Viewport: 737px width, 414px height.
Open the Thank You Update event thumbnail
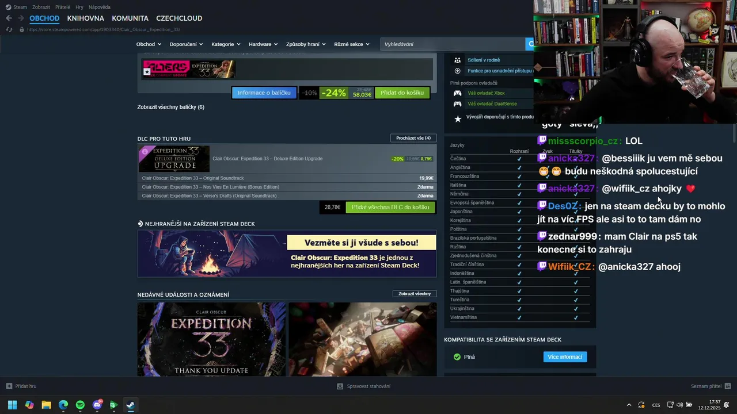point(211,339)
